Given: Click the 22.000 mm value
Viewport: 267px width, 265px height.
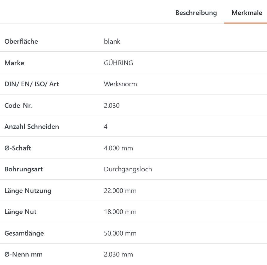Looking at the screenshot, I should (120, 191).
